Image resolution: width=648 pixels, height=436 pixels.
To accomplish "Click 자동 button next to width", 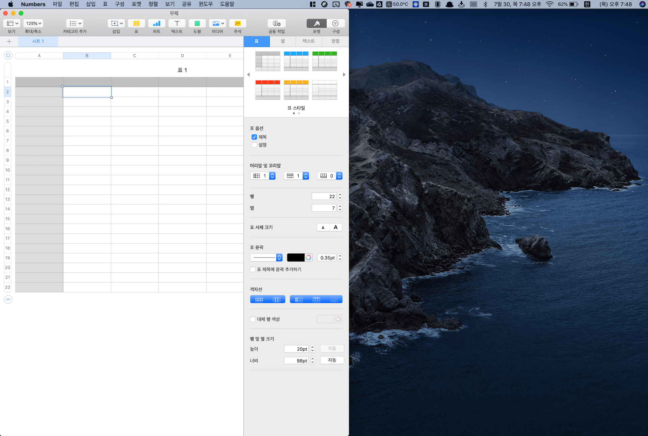I will (332, 360).
